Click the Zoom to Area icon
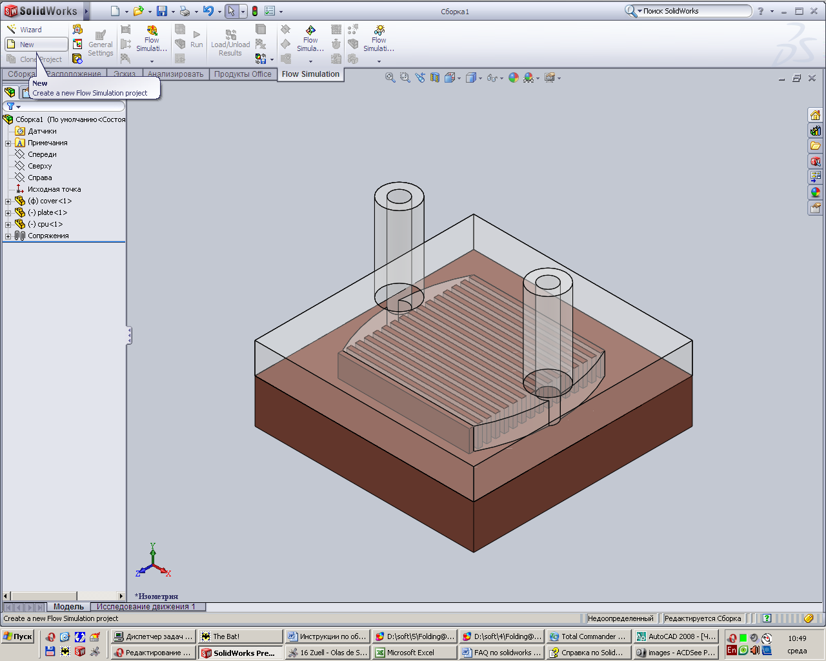 405,77
